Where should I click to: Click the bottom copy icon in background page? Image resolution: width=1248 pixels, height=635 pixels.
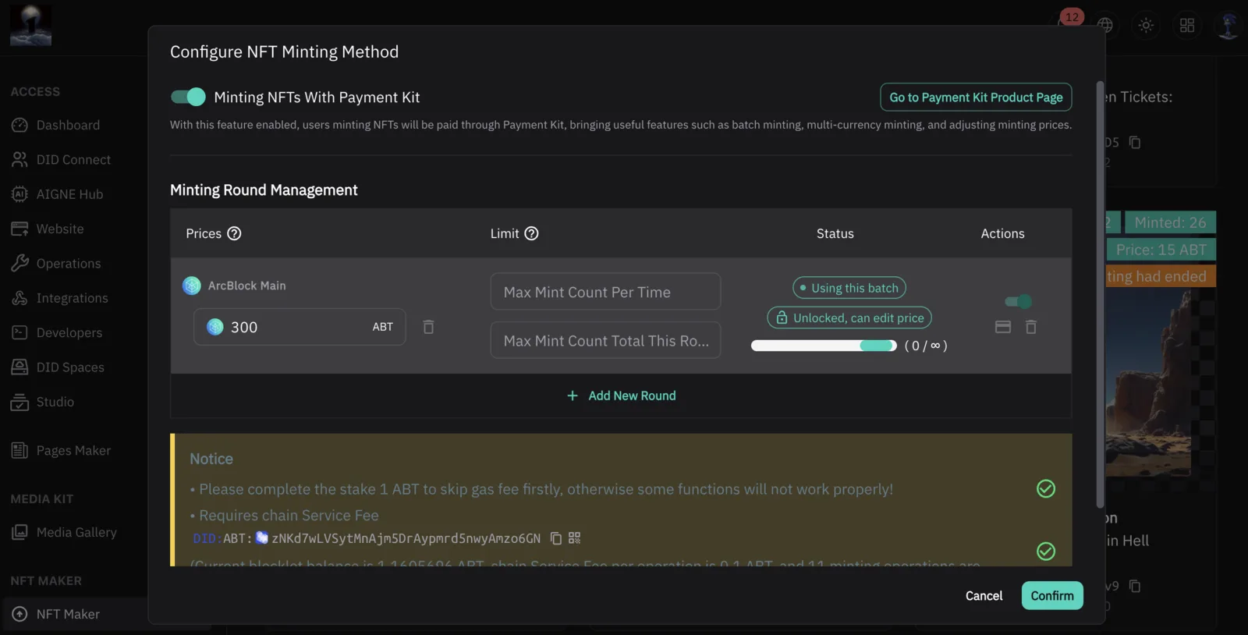click(1135, 586)
